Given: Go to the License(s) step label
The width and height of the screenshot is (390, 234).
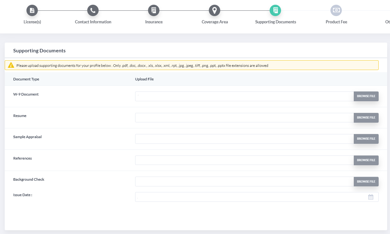Looking at the screenshot, I should [32, 22].
